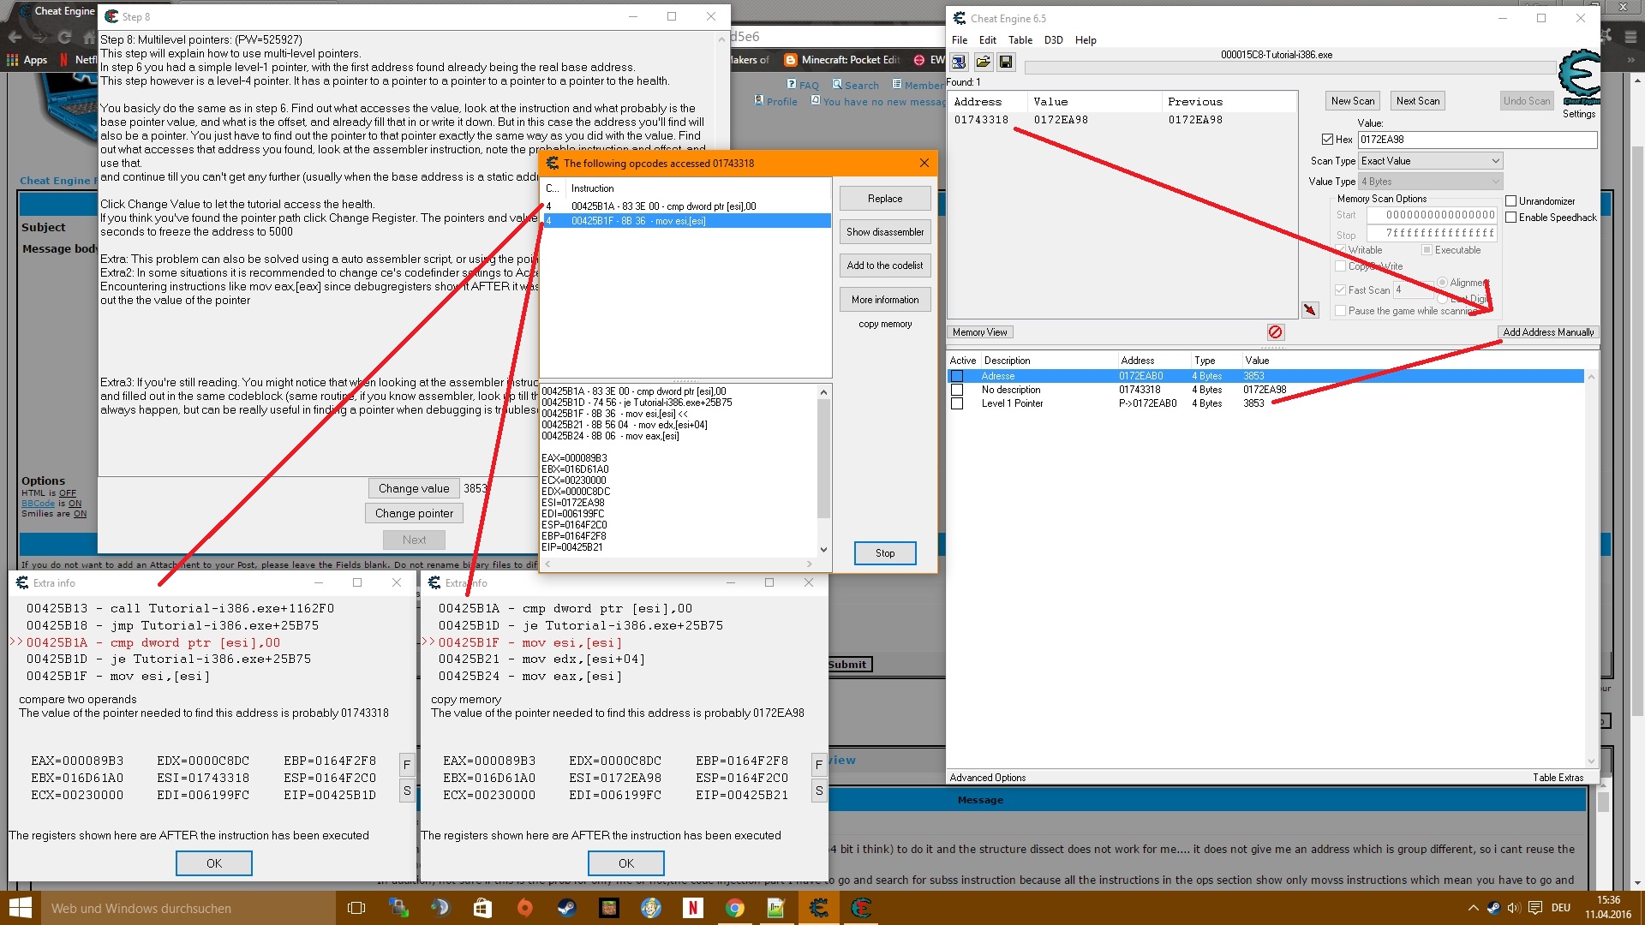1645x925 pixels.
Task: Click OK in the right Extra info window
Action: click(626, 863)
